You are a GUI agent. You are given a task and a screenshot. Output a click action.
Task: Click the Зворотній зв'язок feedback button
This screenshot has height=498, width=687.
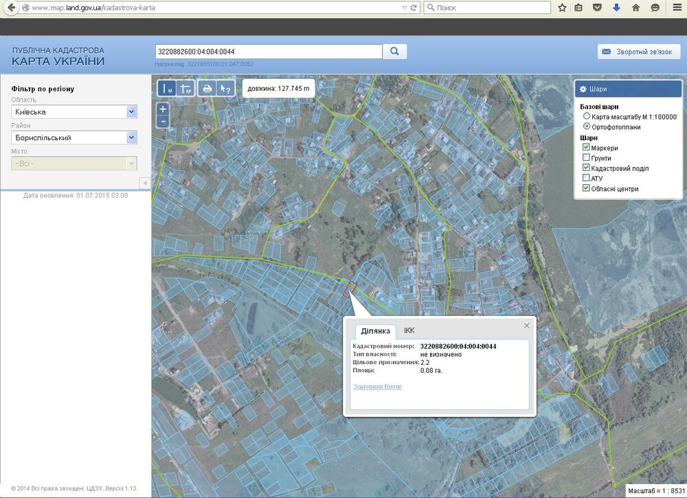(x=638, y=52)
